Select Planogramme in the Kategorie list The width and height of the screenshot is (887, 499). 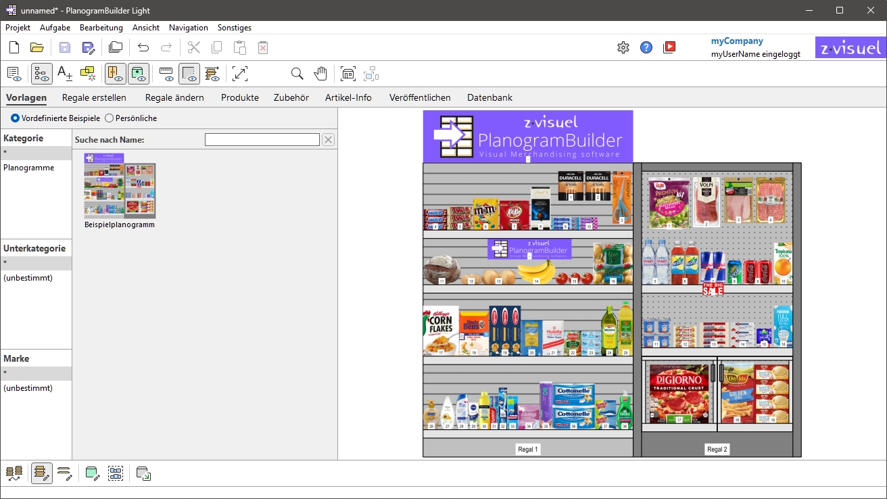[x=36, y=168]
